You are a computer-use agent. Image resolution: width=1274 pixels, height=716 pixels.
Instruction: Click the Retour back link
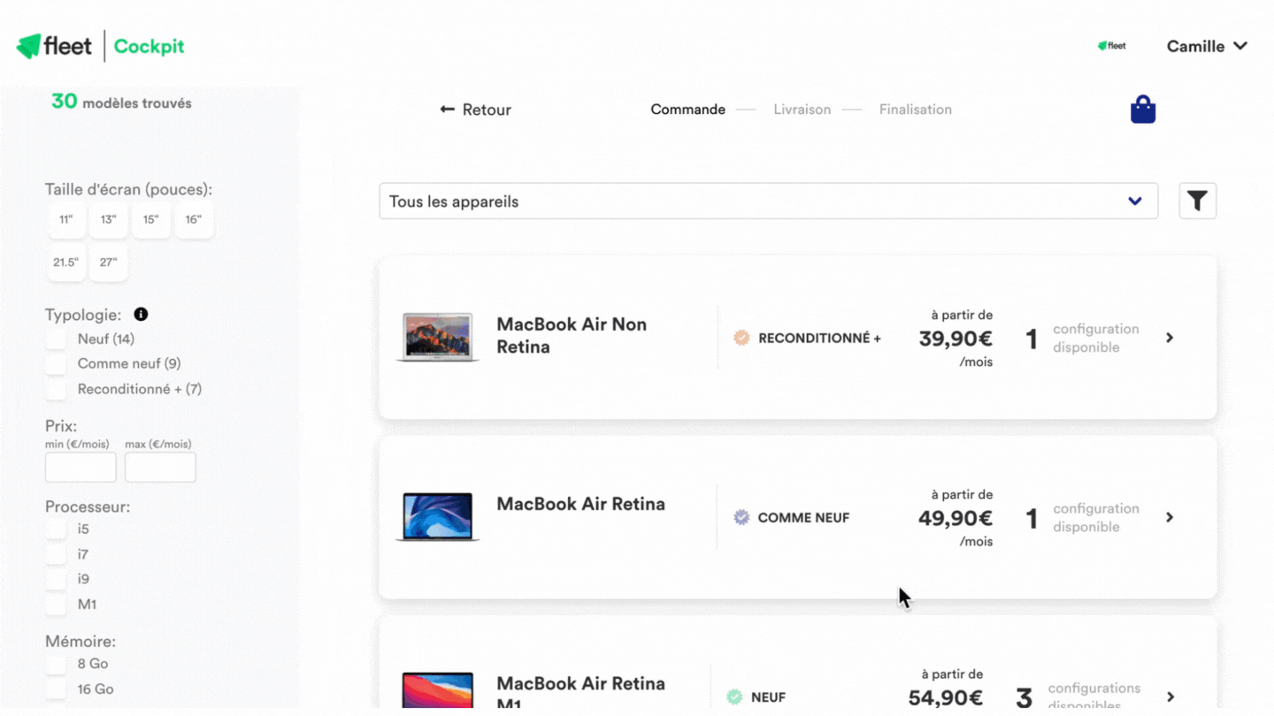(x=476, y=110)
